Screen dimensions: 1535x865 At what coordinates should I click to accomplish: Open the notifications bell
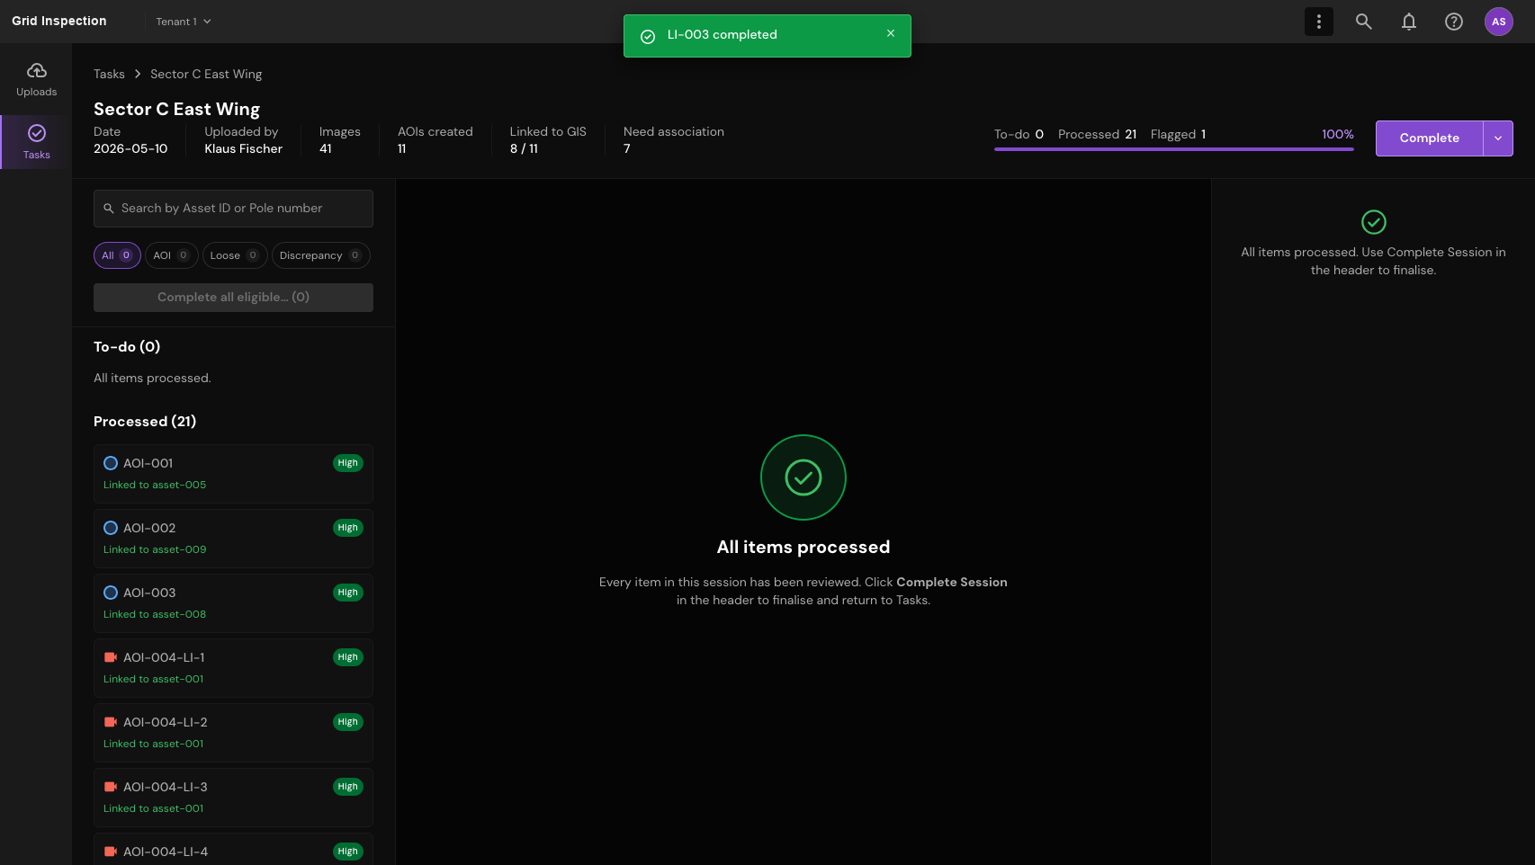[1409, 22]
